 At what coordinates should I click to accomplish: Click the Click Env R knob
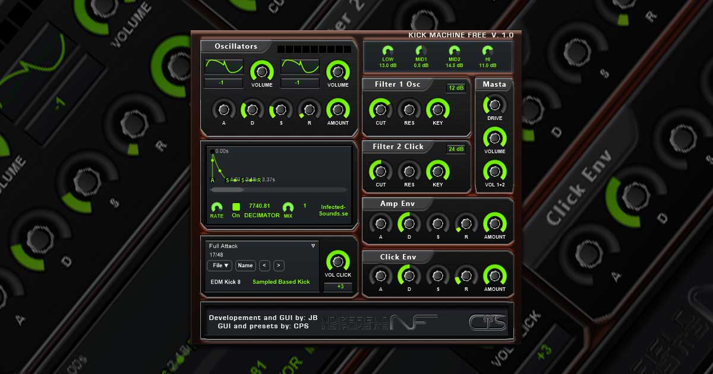click(x=466, y=275)
